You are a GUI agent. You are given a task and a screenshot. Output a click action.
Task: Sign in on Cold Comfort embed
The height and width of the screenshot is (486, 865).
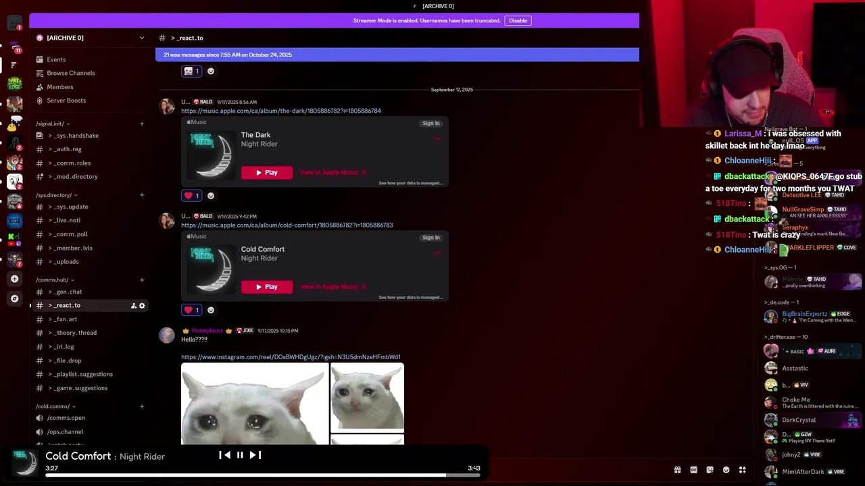point(431,238)
